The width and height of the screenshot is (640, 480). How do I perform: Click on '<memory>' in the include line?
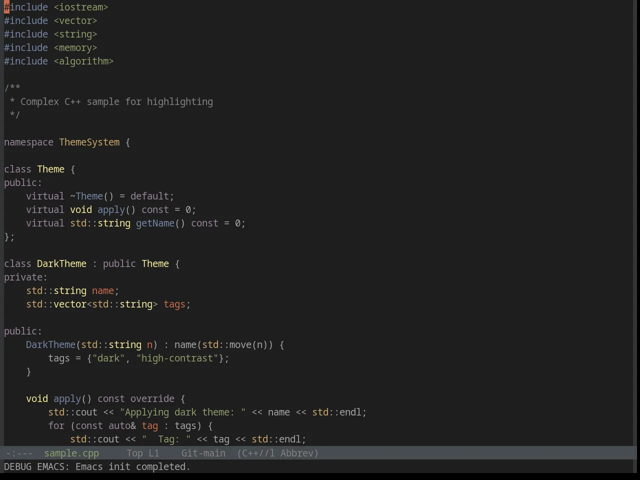[x=75, y=48]
